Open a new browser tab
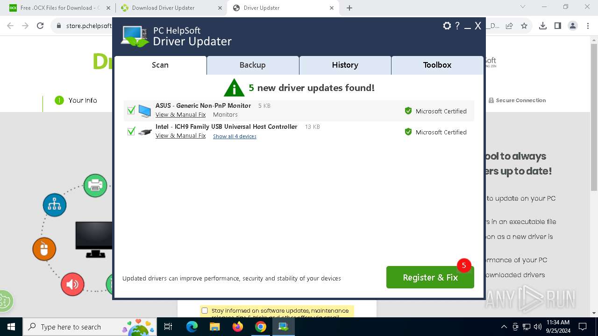The width and height of the screenshot is (598, 336). click(x=349, y=8)
